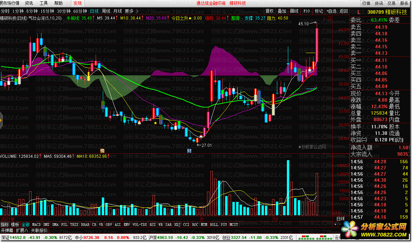Screen dimensions: 413x243
Task: Open the 关联报价 tab
Action: click(x=39, y=230)
